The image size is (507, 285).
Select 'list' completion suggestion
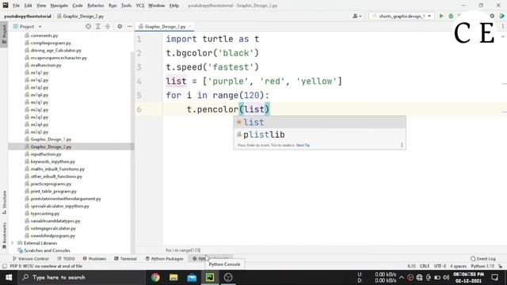pos(319,122)
